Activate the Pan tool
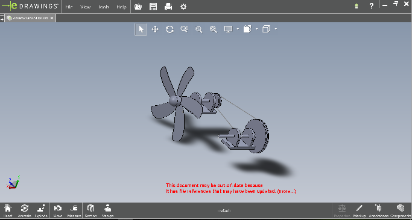 point(155,29)
